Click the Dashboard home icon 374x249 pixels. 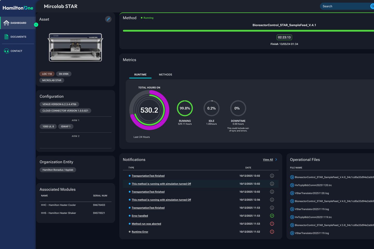tap(6, 23)
